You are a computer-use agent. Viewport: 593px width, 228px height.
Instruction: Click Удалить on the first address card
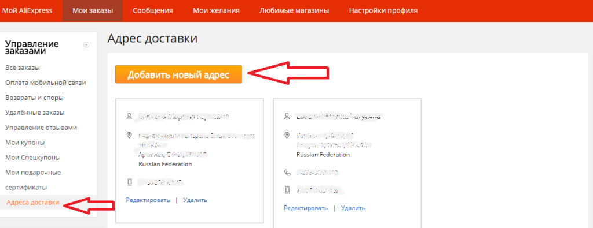[x=195, y=200]
